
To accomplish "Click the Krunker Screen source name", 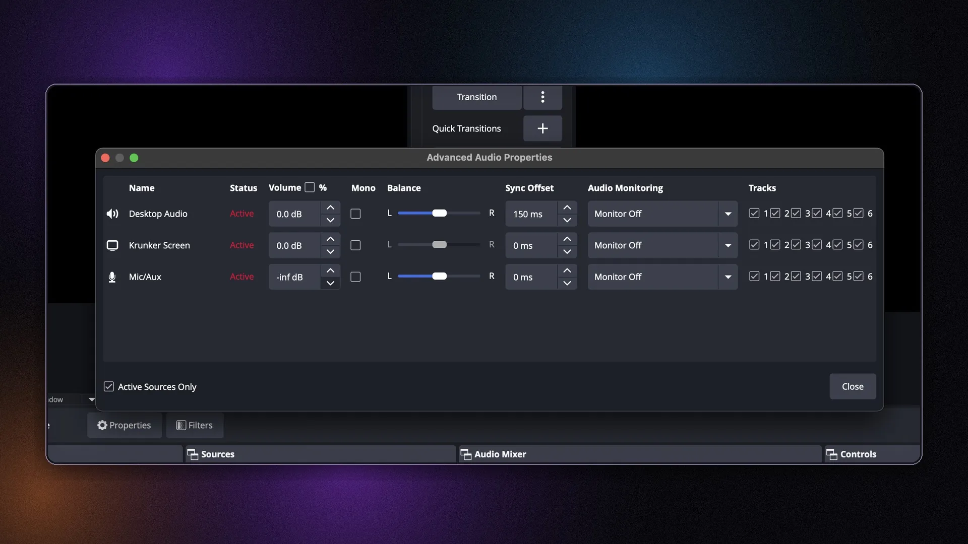I will (x=159, y=245).
